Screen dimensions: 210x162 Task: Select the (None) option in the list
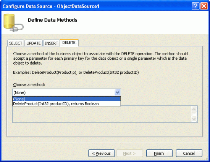click(x=66, y=99)
